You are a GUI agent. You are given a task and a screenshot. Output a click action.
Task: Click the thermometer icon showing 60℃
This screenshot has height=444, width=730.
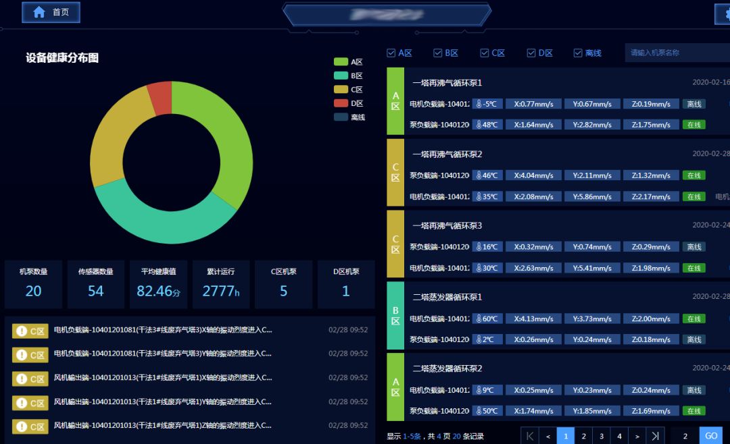[x=479, y=318]
